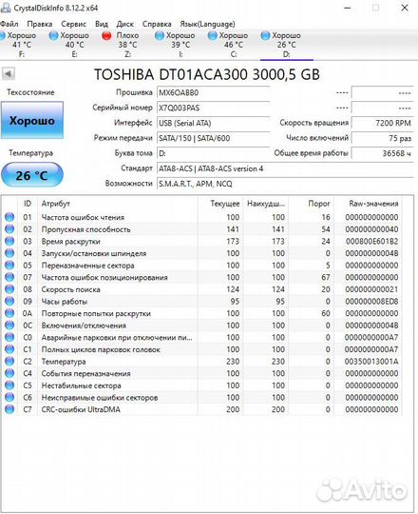Click status orb for attribute 02

[x=9, y=229]
